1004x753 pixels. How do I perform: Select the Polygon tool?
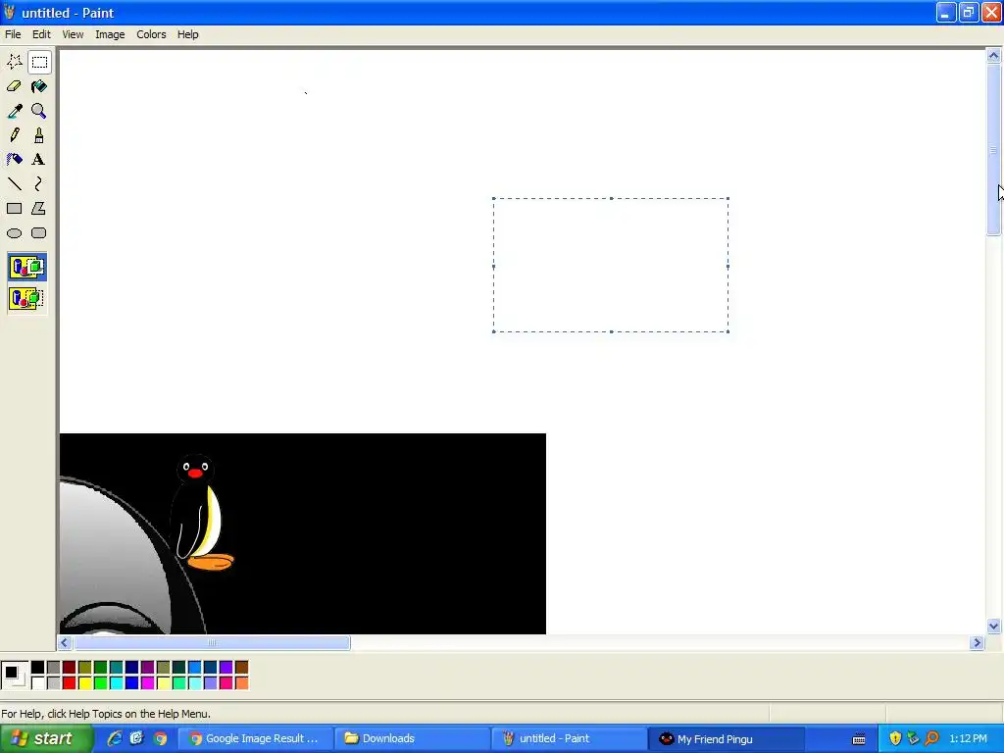[x=39, y=209]
